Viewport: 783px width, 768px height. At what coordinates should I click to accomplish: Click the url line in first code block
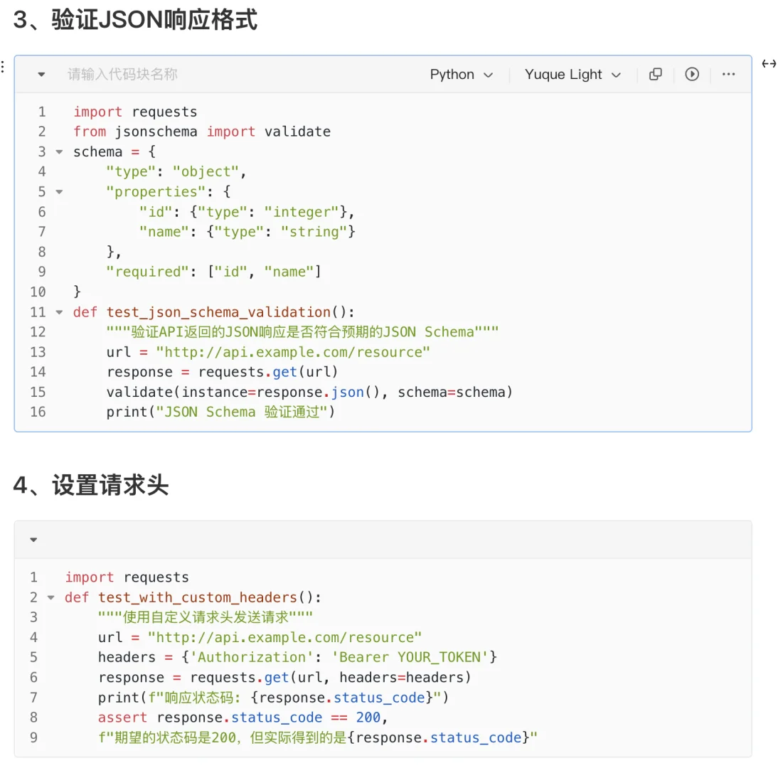coord(268,352)
